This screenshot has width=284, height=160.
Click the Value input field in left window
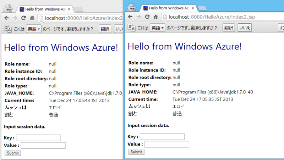pos(43,145)
